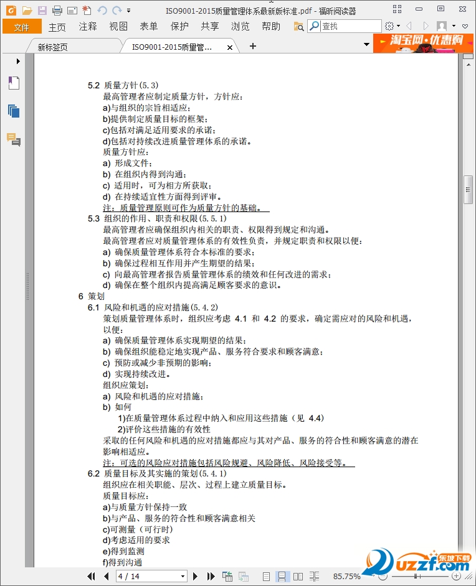Add a new tab with plus button
Viewport: 476px width, 586px height.
(253, 46)
